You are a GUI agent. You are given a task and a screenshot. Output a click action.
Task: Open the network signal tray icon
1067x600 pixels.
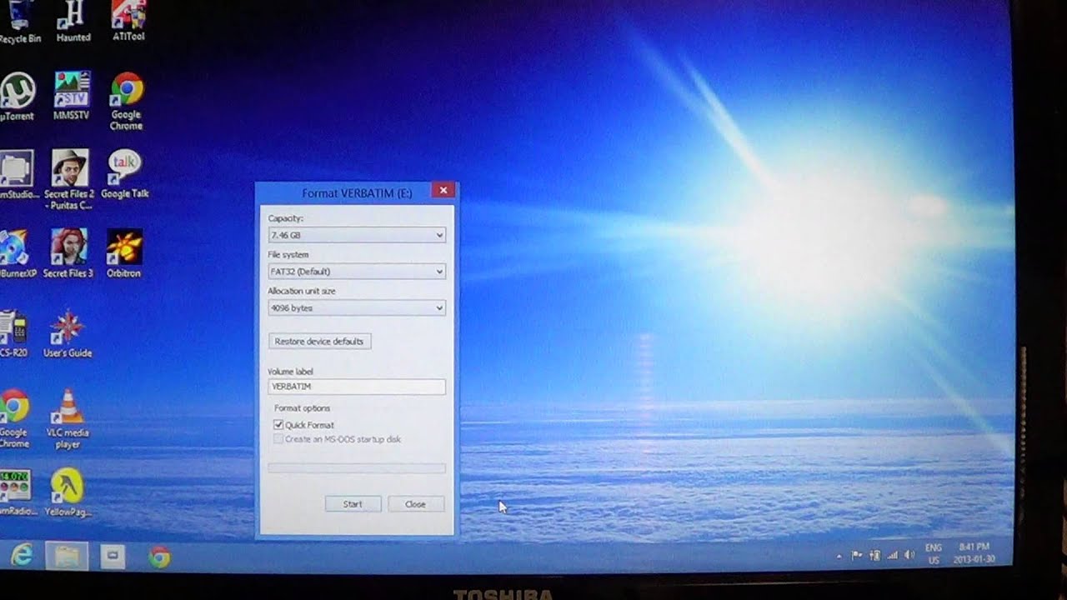[x=893, y=555]
